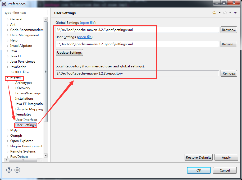Expand the Data Management node

[7, 35]
